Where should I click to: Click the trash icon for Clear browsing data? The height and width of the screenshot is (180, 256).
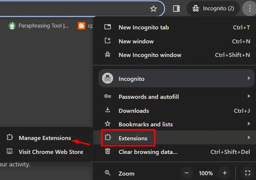tap(108, 151)
